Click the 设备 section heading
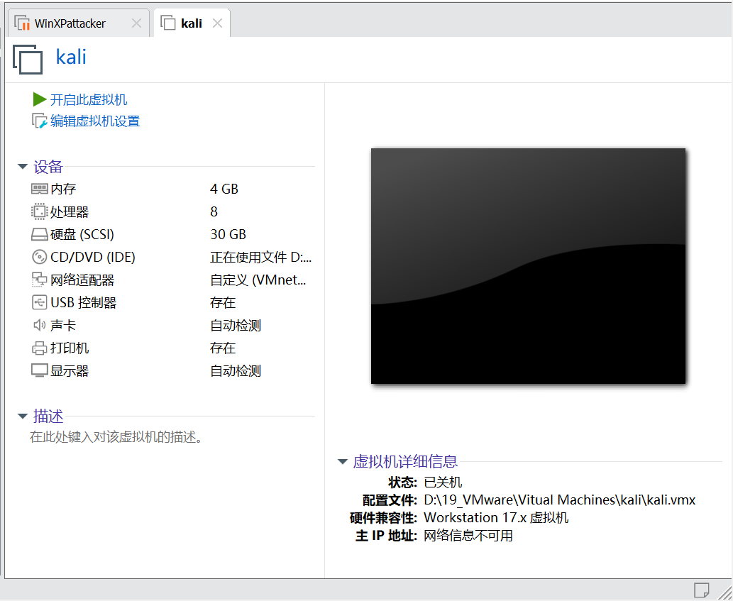Image resolution: width=733 pixels, height=601 pixels. [48, 166]
